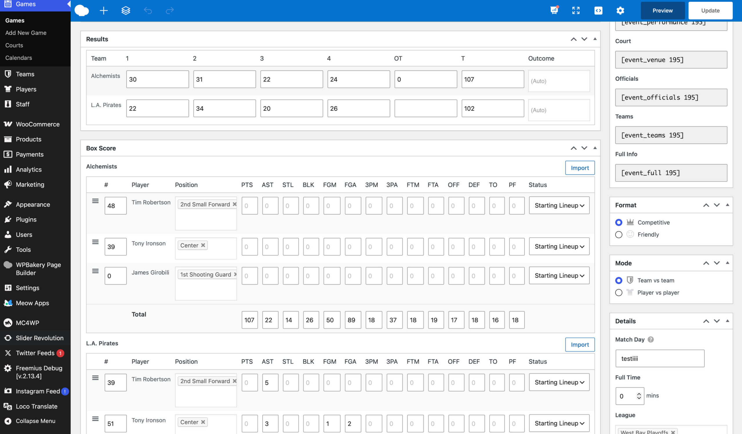Image resolution: width=742 pixels, height=434 pixels.
Task: Click Alchemists quarter 1 score field
Action: click(x=157, y=79)
